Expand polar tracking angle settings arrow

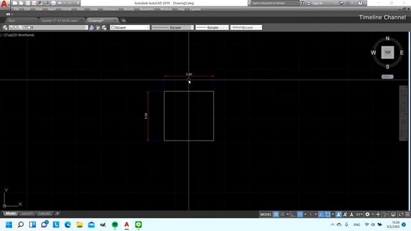coord(305,214)
